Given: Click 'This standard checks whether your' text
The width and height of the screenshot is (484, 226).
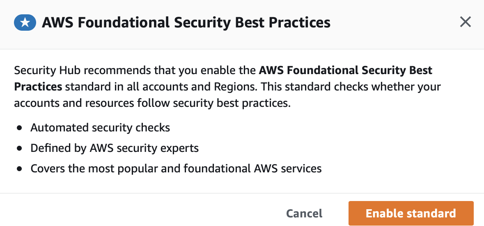Looking at the screenshot, I should tap(351, 87).
